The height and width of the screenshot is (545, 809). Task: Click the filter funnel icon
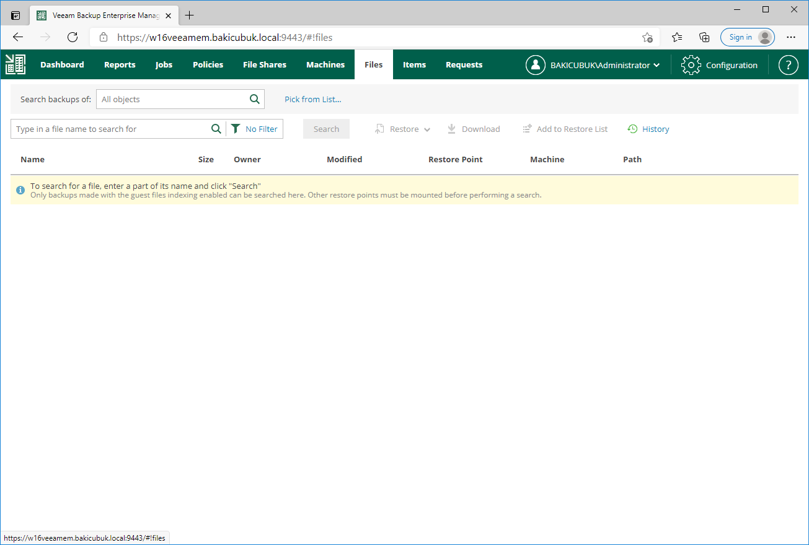tap(236, 129)
